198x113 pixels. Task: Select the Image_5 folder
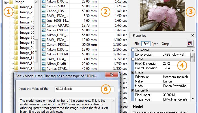27,27
